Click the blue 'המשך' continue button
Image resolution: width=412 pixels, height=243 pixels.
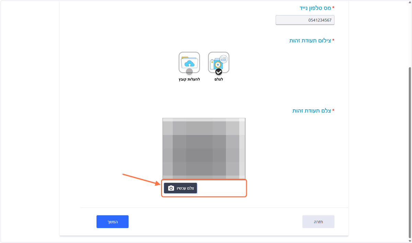(112, 222)
